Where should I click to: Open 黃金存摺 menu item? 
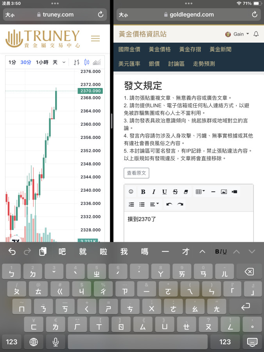[x=190, y=49]
